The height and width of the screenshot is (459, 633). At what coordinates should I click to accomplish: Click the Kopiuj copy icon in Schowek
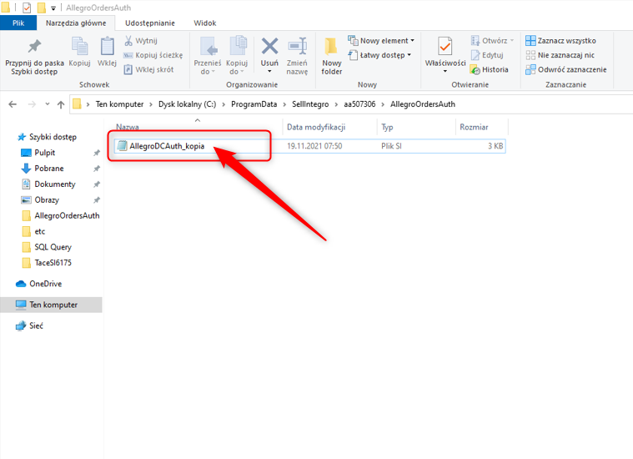(79, 47)
